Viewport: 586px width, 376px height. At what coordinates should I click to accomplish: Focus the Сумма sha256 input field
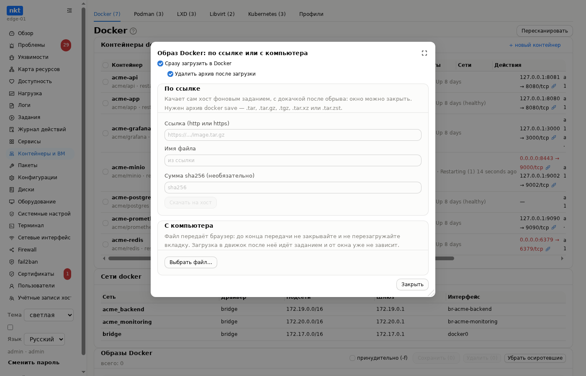click(293, 188)
